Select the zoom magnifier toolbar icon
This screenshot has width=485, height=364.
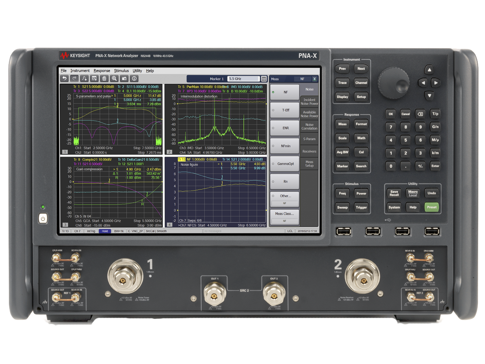114,79
